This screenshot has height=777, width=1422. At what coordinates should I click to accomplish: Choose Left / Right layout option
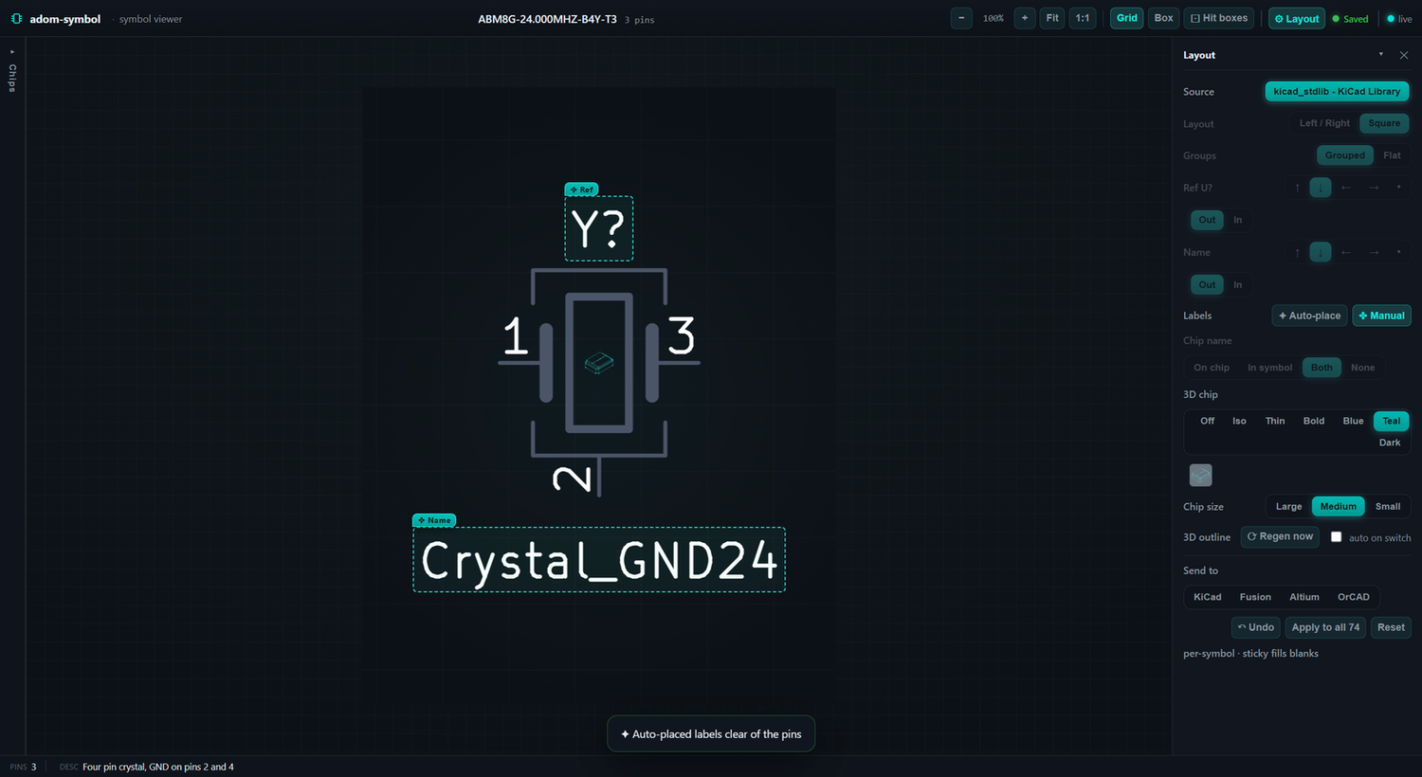pos(1324,123)
